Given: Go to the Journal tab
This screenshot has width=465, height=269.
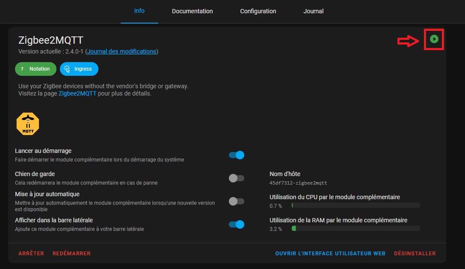Looking at the screenshot, I should tap(314, 12).
